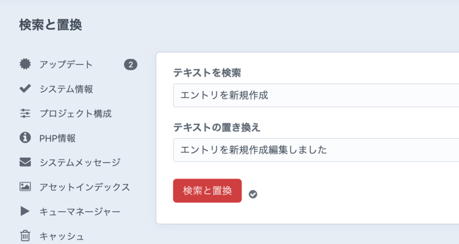Click the PHP Info circle icon
459x244 pixels.
25,138
